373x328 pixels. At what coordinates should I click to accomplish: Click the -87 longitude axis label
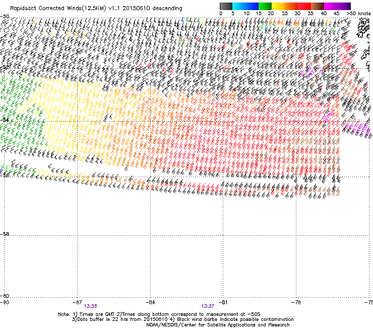point(77,302)
